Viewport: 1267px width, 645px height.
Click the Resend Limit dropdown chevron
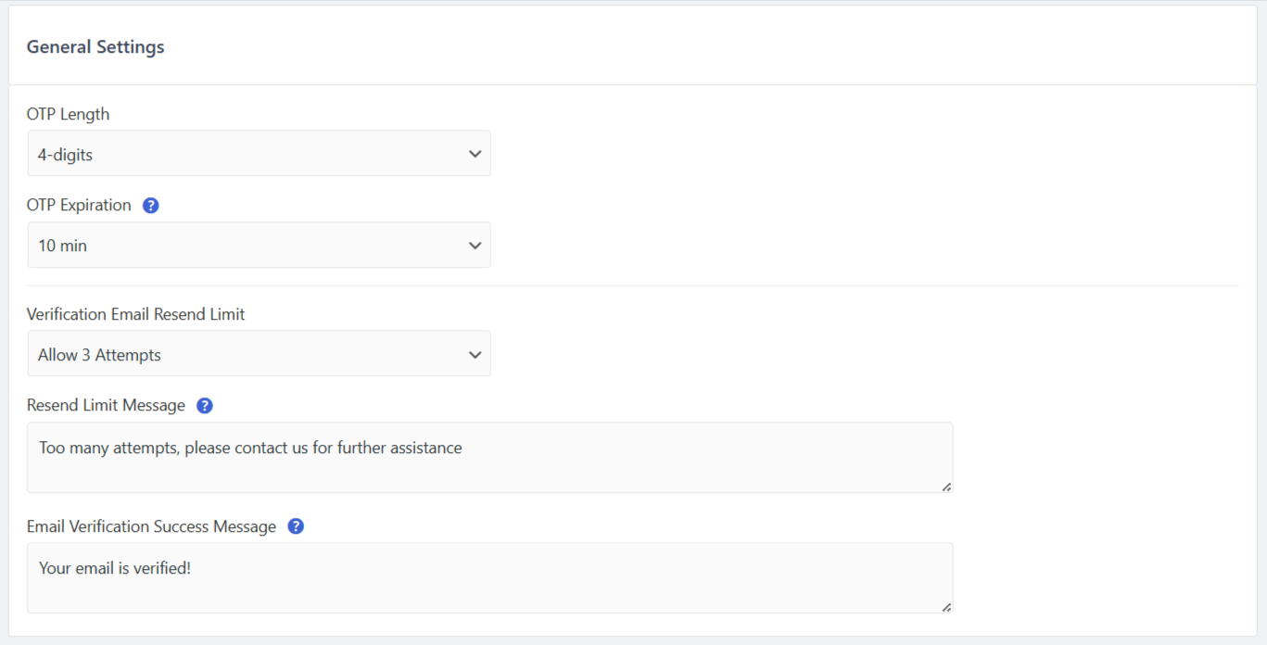click(x=475, y=353)
